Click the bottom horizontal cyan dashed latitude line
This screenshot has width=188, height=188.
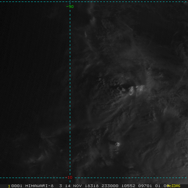pyautogui.click(x=94, y=178)
